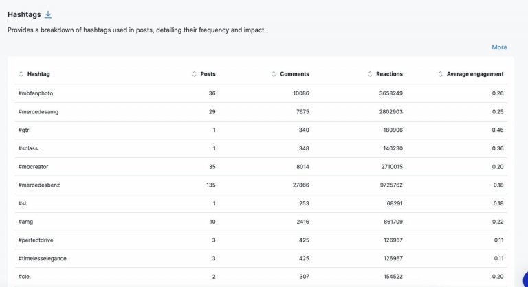This screenshot has width=528, height=287.
Task: Click reactions value 2802903
Action: (x=390, y=112)
